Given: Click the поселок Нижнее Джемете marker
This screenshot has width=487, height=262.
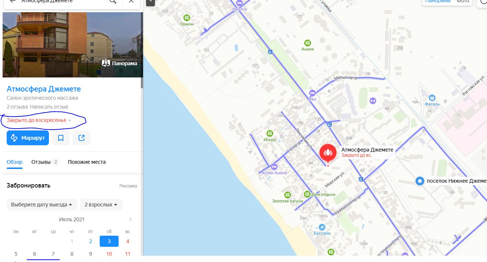Looking at the screenshot, I should [420, 181].
